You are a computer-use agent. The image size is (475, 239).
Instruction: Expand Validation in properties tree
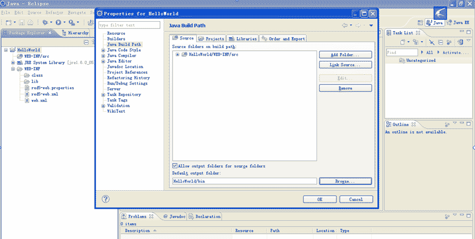click(x=103, y=106)
